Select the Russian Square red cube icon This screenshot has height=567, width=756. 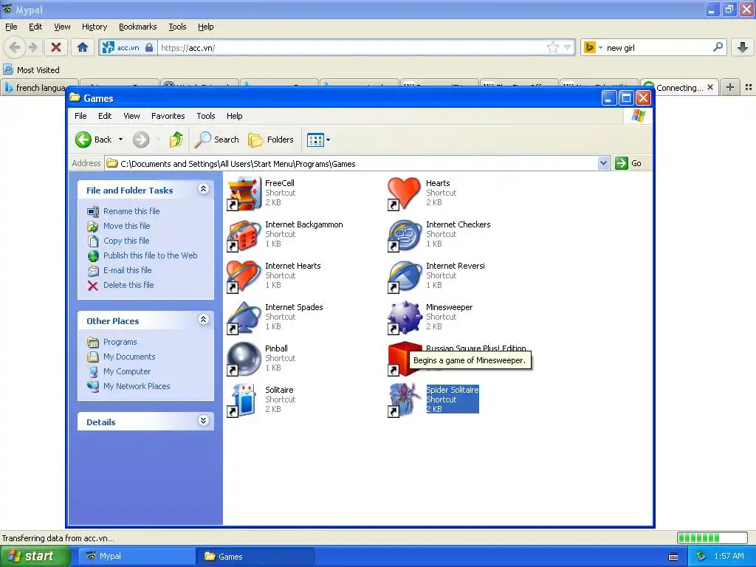404,360
